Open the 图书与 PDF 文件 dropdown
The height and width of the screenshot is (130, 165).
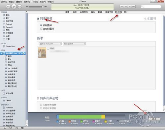(x=50, y=44)
